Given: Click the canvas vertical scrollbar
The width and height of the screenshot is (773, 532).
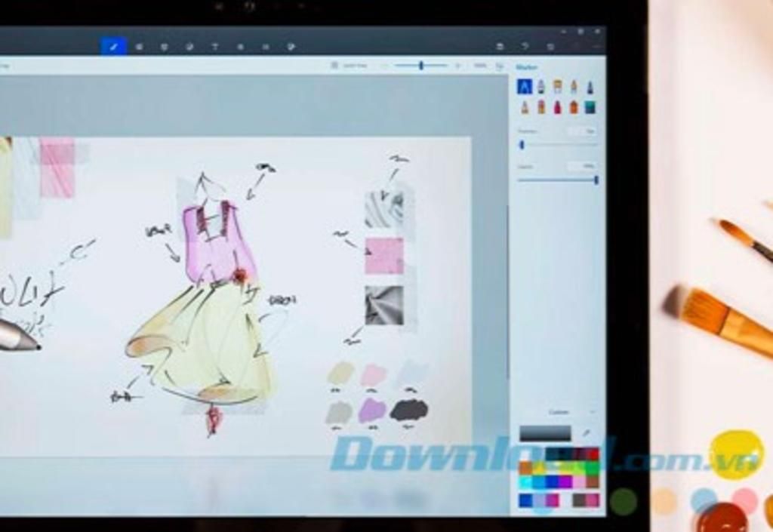Looking at the screenshot, I should (x=508, y=291).
